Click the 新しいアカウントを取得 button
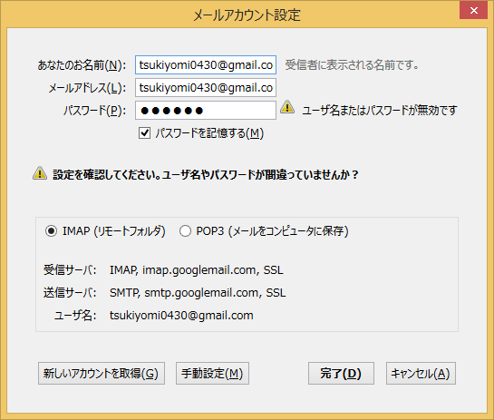Image resolution: width=494 pixels, height=420 pixels. coord(102,374)
